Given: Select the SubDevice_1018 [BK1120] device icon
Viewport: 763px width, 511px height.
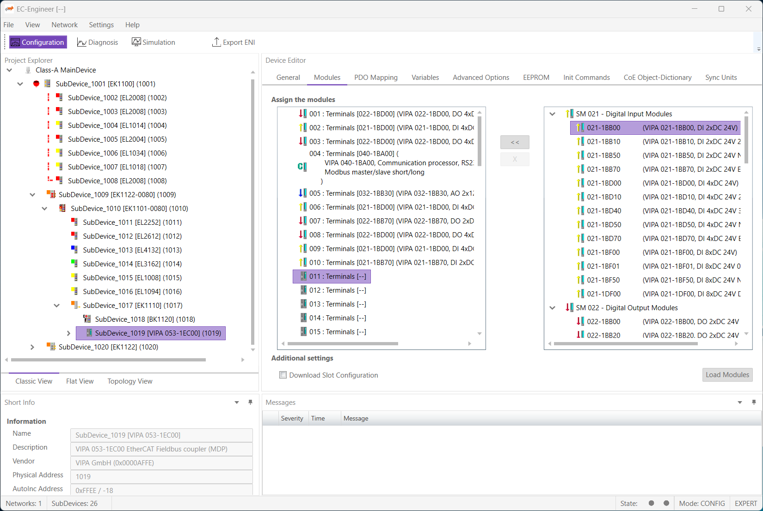Looking at the screenshot, I should [x=86, y=319].
